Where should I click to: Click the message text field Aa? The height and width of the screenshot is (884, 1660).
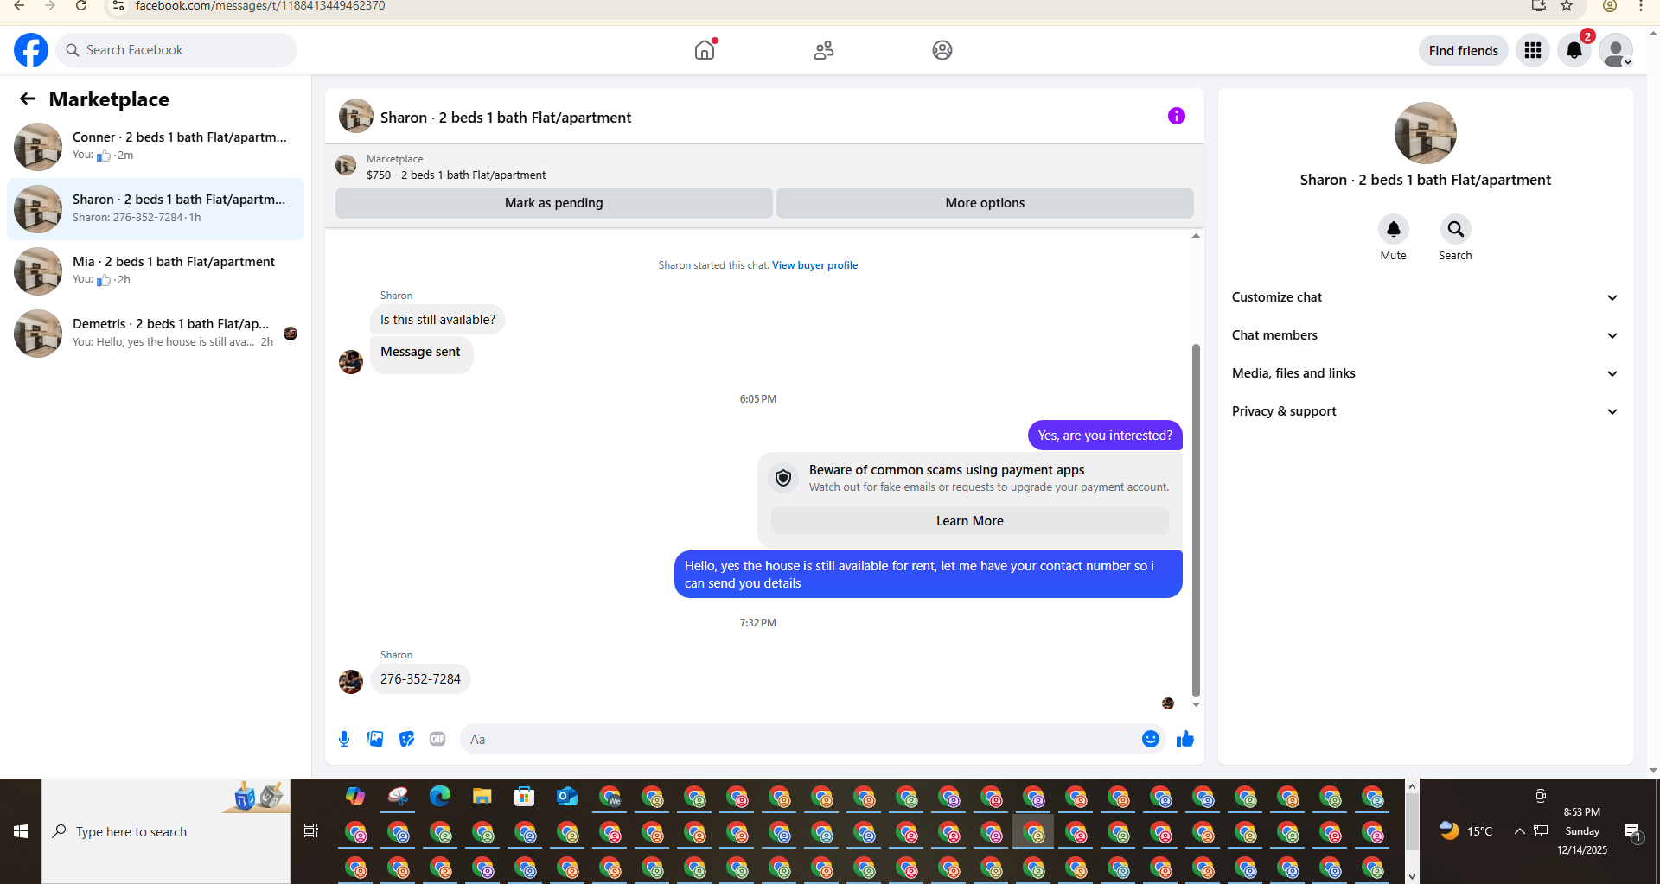[x=800, y=739]
